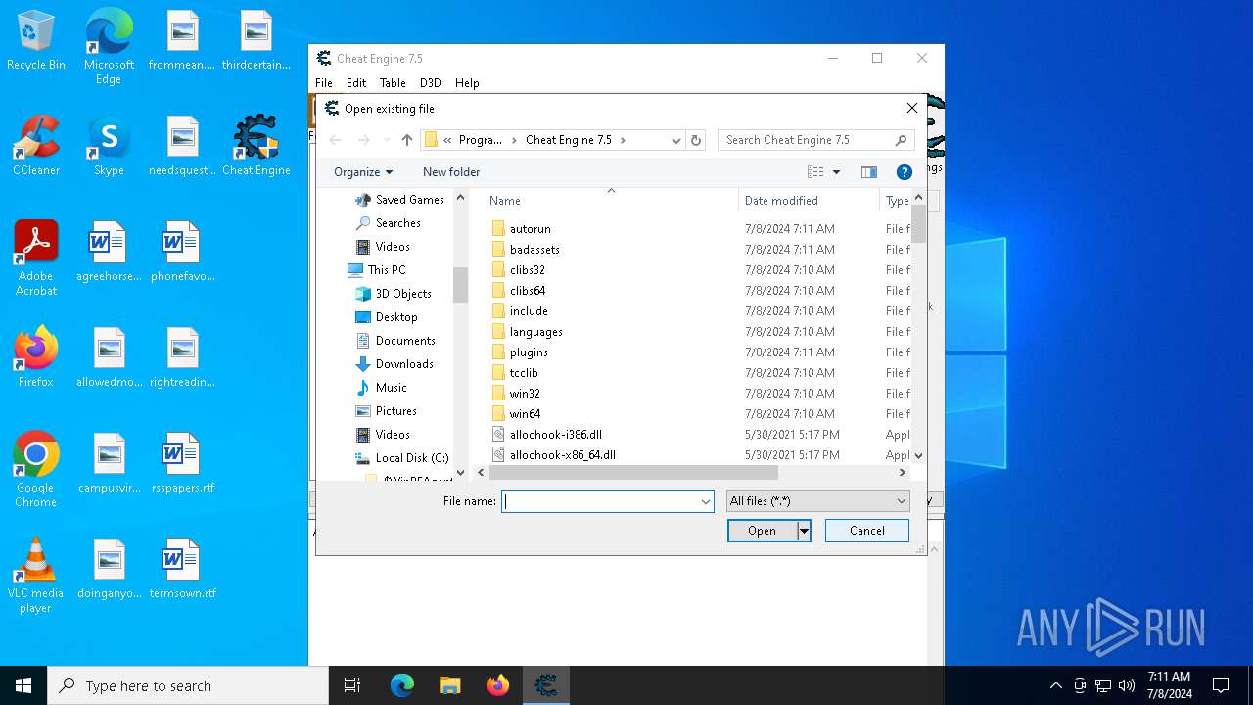Select the win64 folder
The image size is (1253, 705).
525,414
